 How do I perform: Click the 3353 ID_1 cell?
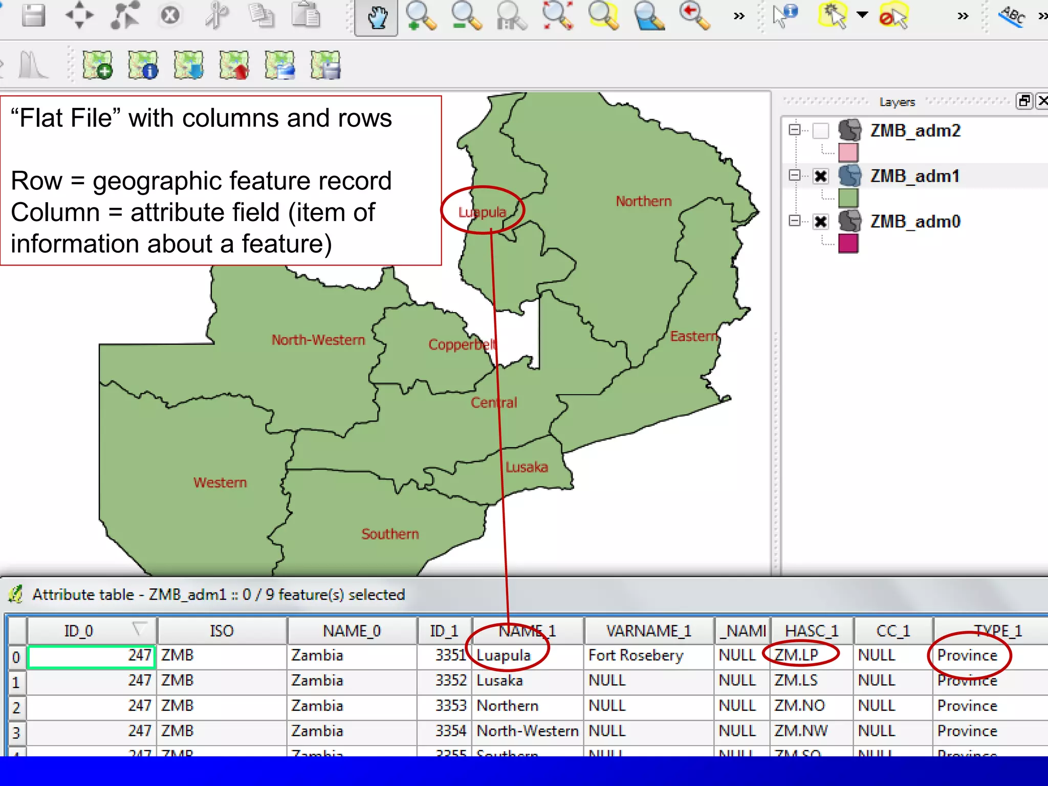(x=444, y=706)
